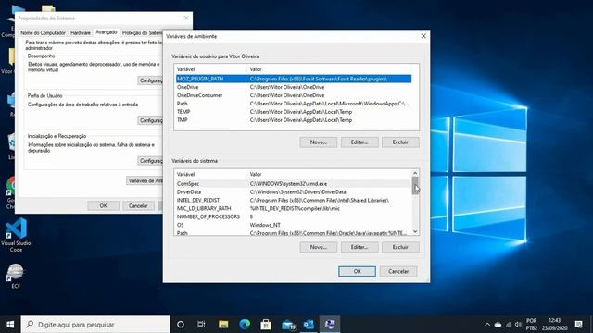The height and width of the screenshot is (333, 593).
Task: Click Valor header in system variables
Action: click(x=256, y=175)
